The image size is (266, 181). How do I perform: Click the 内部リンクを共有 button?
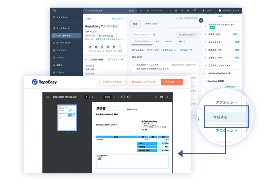(112, 82)
